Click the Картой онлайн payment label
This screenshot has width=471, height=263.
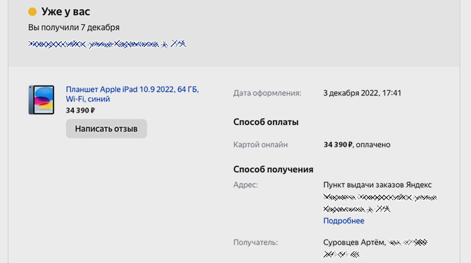point(260,145)
